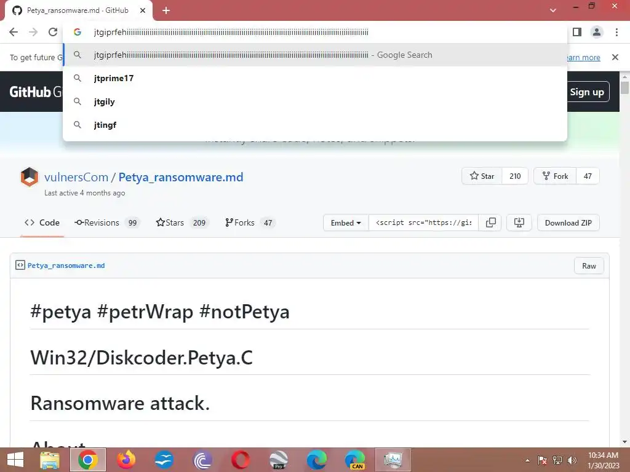Screen dimensions: 630x472
Task: Open Chrome side panel icon
Action: click(577, 32)
